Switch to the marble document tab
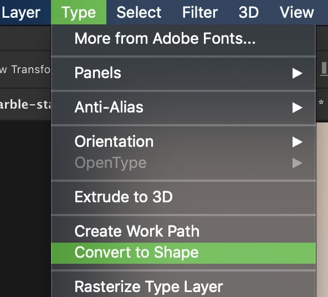328x297 pixels. coord(25,104)
